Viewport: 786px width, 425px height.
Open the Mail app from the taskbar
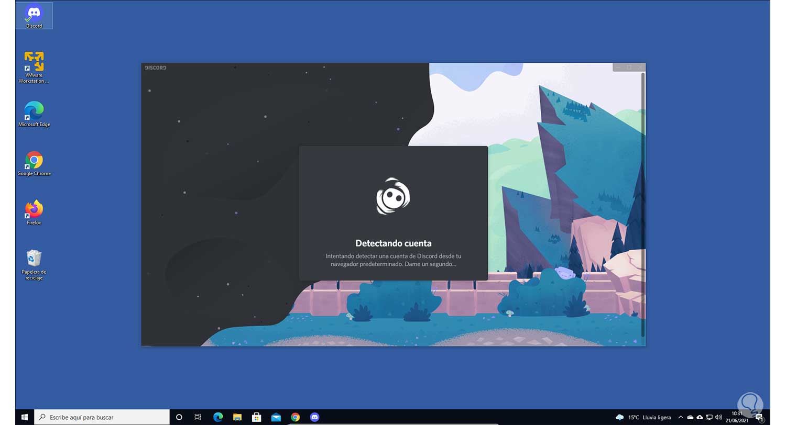pyautogui.click(x=276, y=417)
